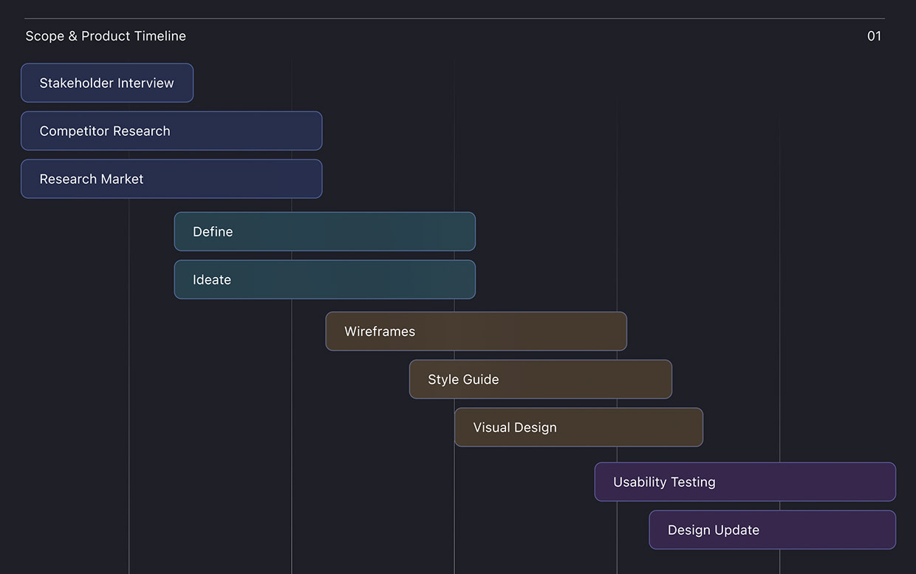
Task: Select the Define phase bar
Action: [x=325, y=231]
